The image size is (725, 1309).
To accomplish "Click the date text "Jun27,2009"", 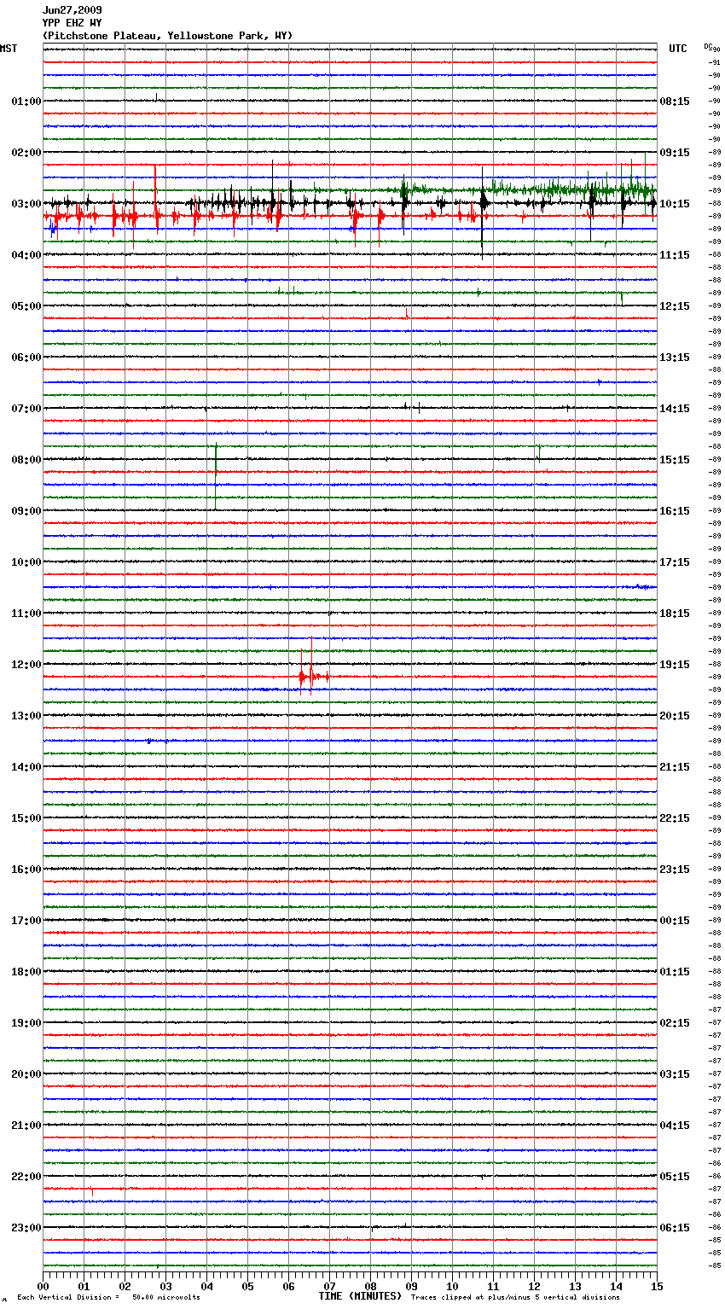I will tap(72, 10).
